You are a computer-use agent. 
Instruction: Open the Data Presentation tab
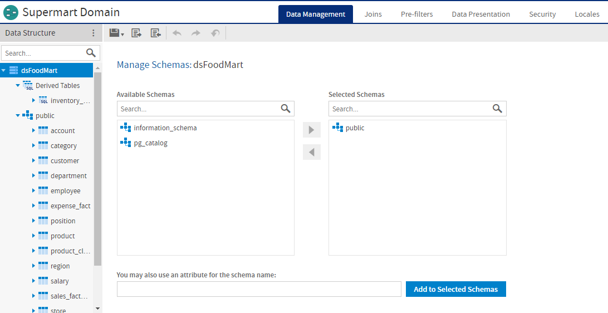coord(481,14)
